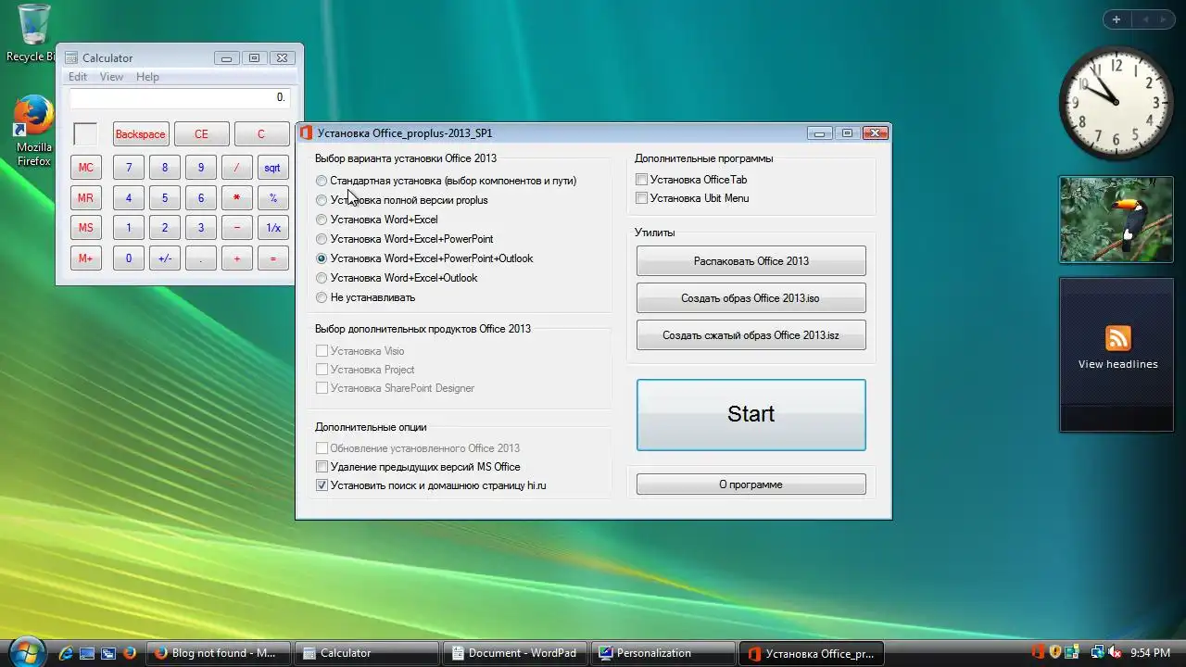Screen dimensions: 1186x667
Task: Click Calculator MS memory store button
Action: (x=85, y=228)
